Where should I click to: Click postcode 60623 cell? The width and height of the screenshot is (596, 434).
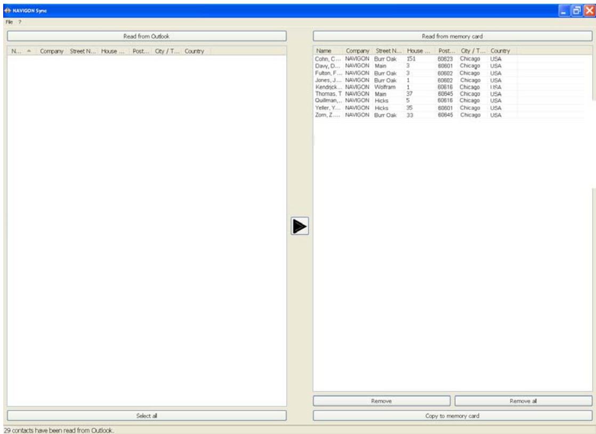445,59
